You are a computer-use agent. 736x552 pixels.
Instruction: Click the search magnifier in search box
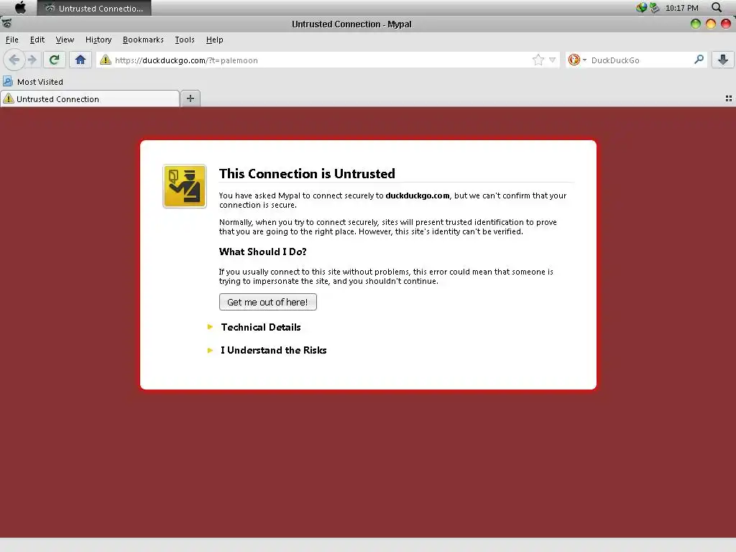click(x=699, y=59)
